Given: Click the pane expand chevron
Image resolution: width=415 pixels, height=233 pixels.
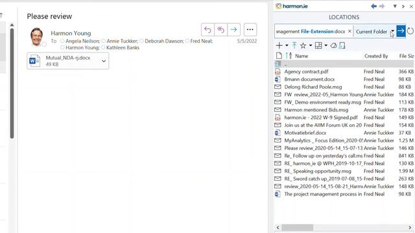Looking at the screenshot, I should pos(403,6).
